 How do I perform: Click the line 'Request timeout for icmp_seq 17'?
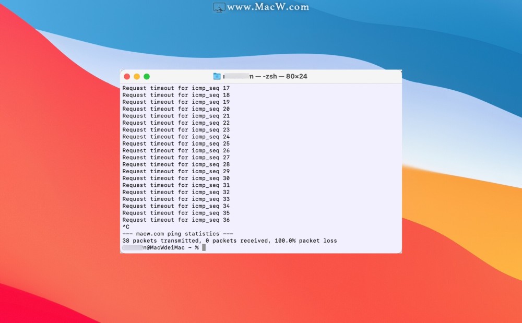[x=176, y=88]
